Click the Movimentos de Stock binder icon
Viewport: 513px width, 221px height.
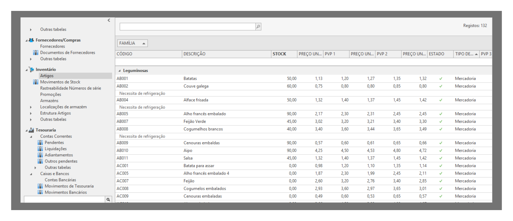[x=36, y=82]
